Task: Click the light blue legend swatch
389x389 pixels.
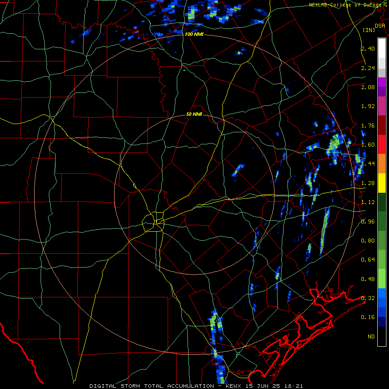Action: click(382, 293)
